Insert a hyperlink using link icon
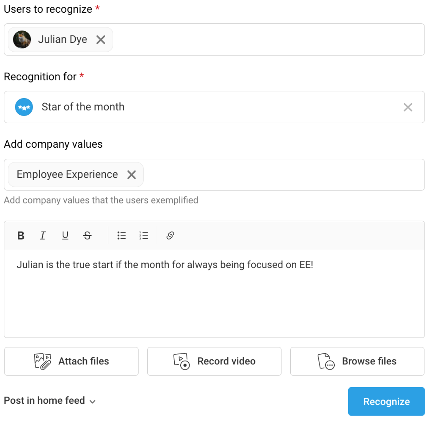431x424 pixels. point(170,235)
